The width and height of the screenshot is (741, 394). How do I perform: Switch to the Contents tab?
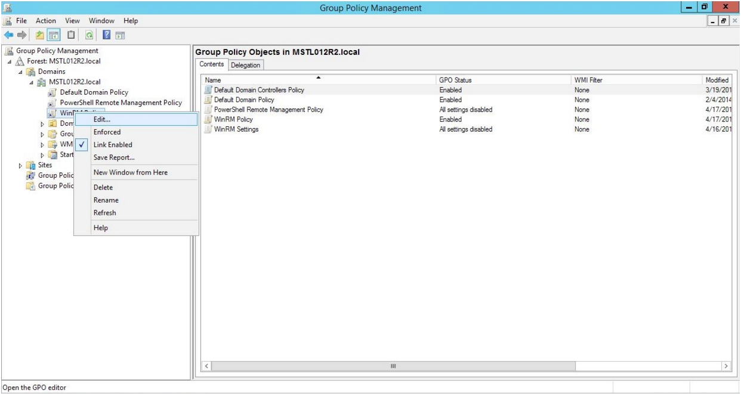coord(212,64)
